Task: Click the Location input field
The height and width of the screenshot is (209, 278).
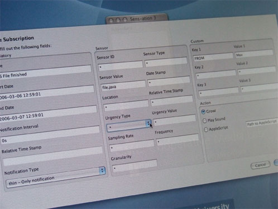Action: pyautogui.click(x=126, y=105)
